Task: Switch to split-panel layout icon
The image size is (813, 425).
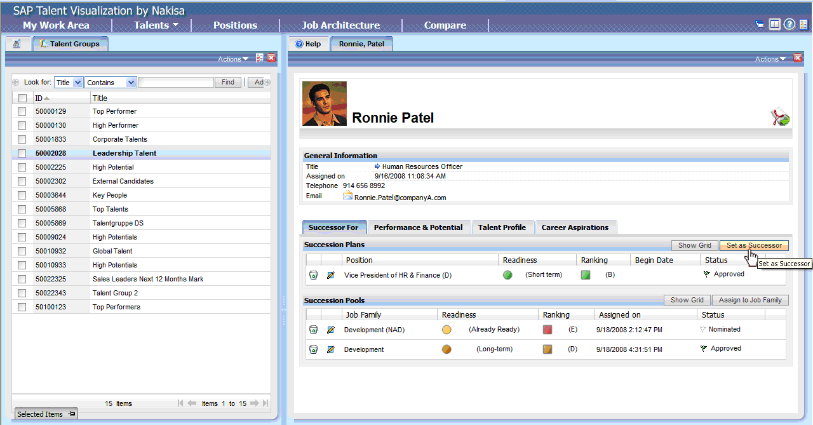Action: tap(774, 25)
